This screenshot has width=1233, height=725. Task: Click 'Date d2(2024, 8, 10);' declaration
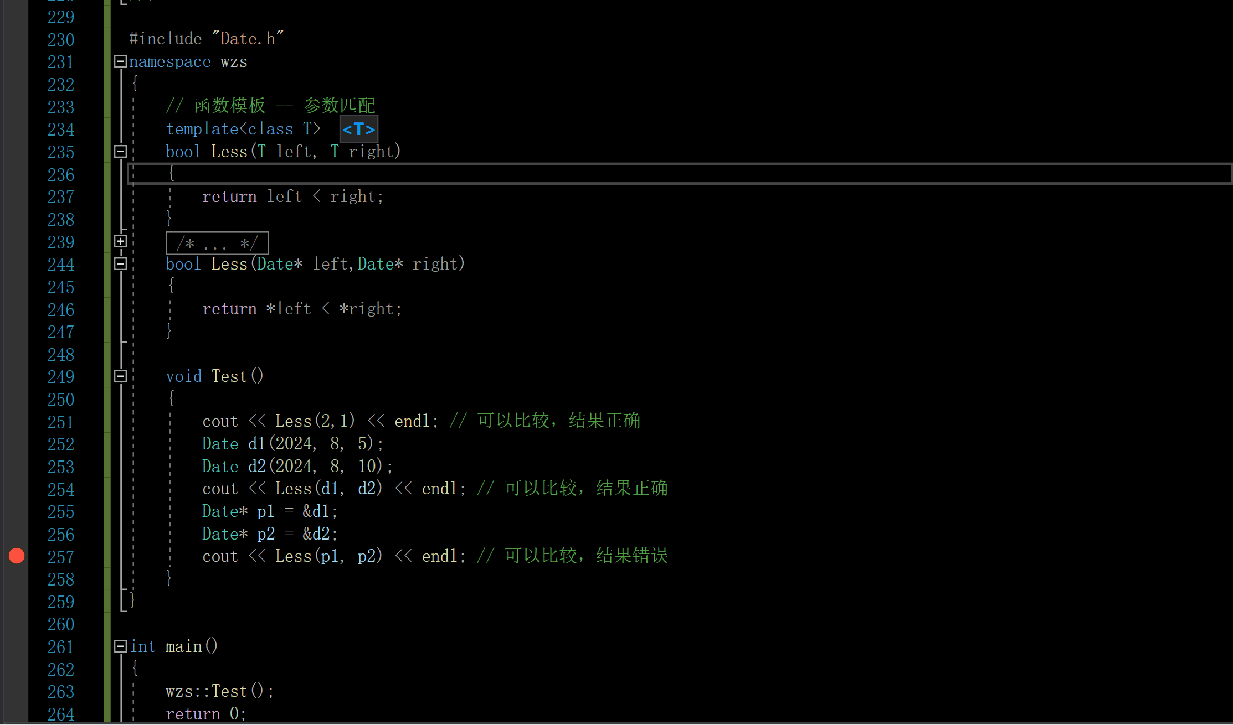tap(297, 467)
